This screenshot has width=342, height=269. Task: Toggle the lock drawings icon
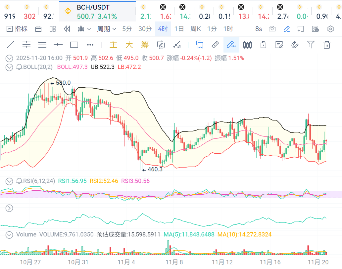click(x=263, y=45)
